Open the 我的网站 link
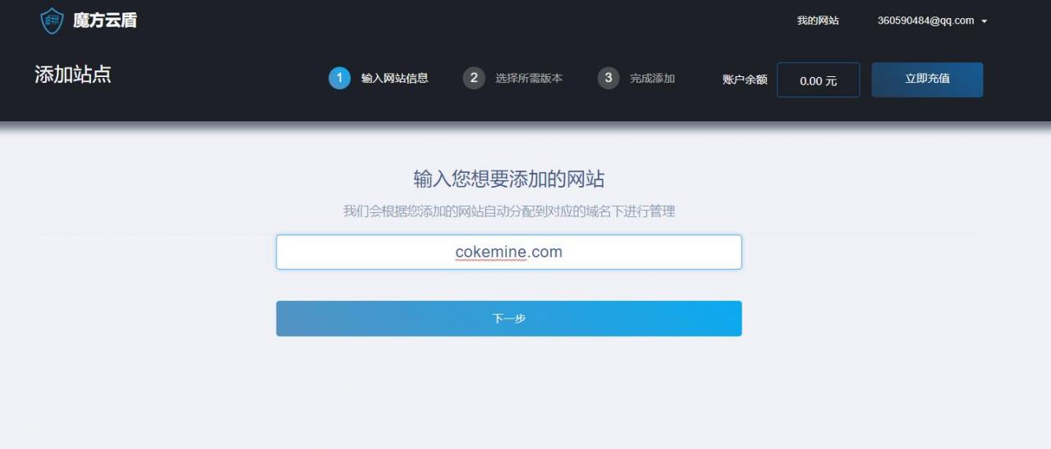This screenshot has height=449, width=1051. [x=818, y=20]
